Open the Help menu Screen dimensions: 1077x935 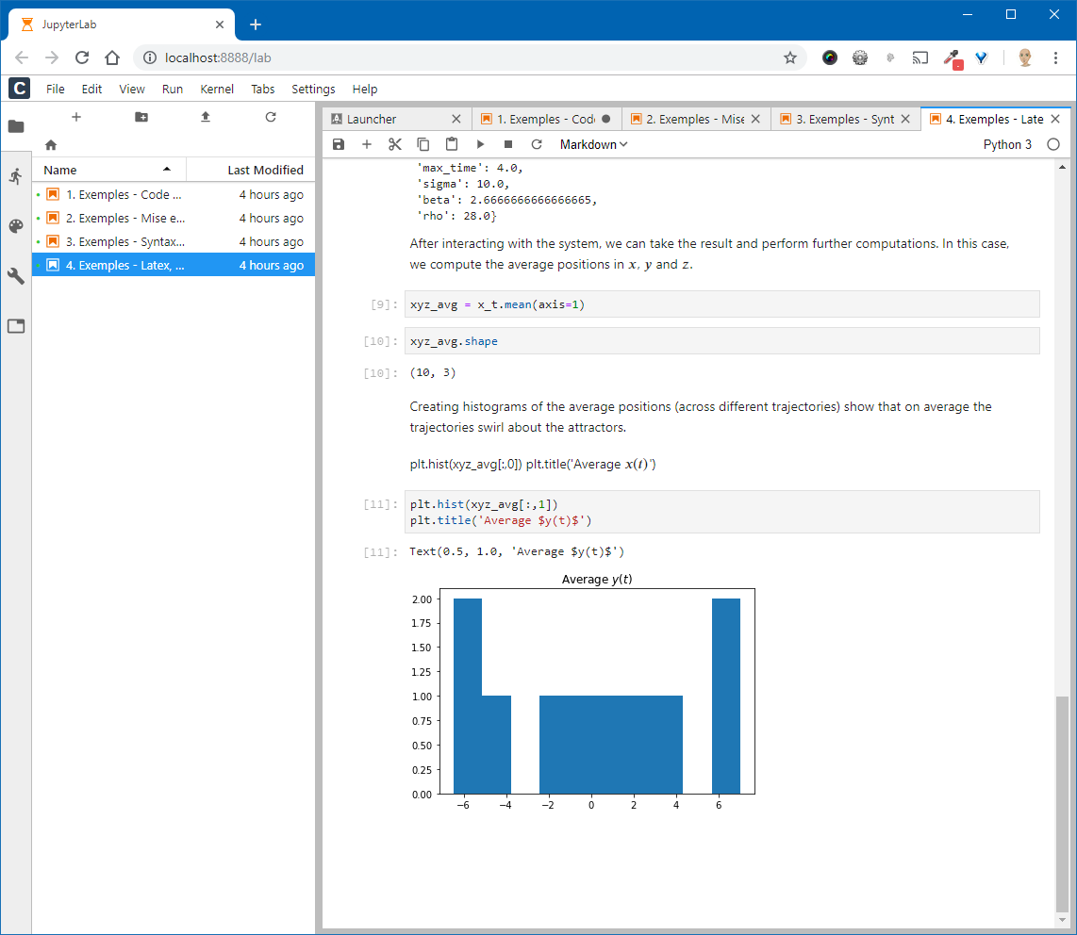click(x=365, y=89)
